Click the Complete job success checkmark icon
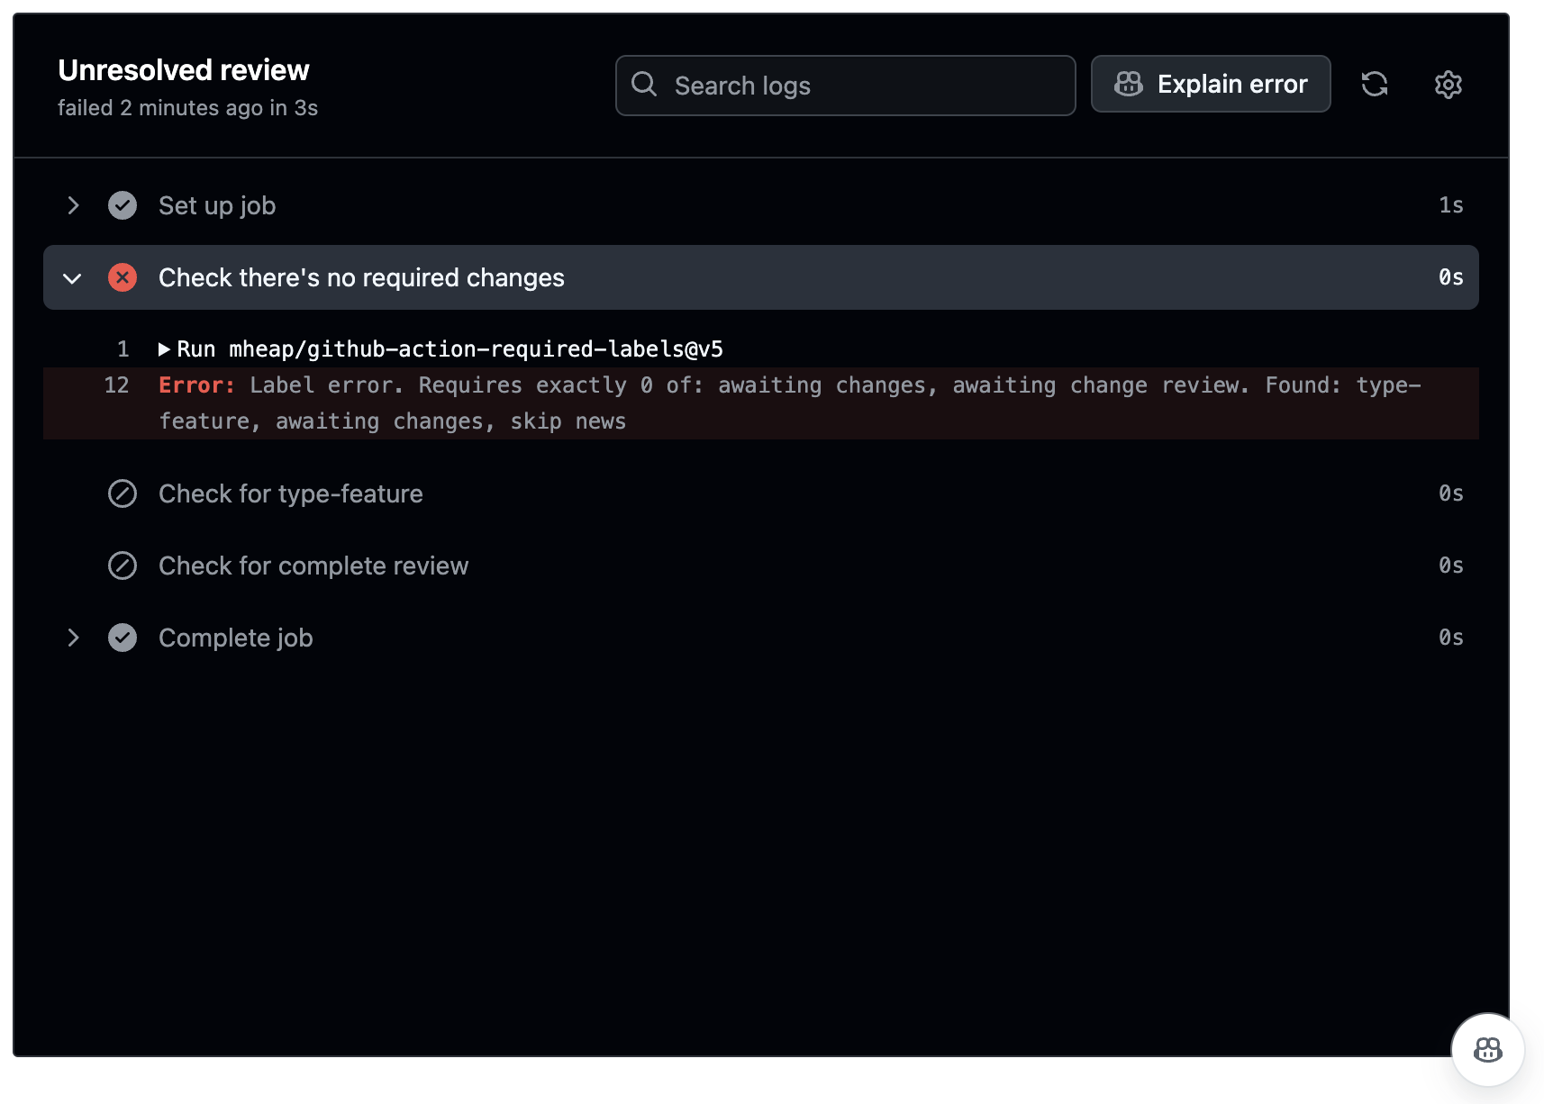 click(x=123, y=638)
